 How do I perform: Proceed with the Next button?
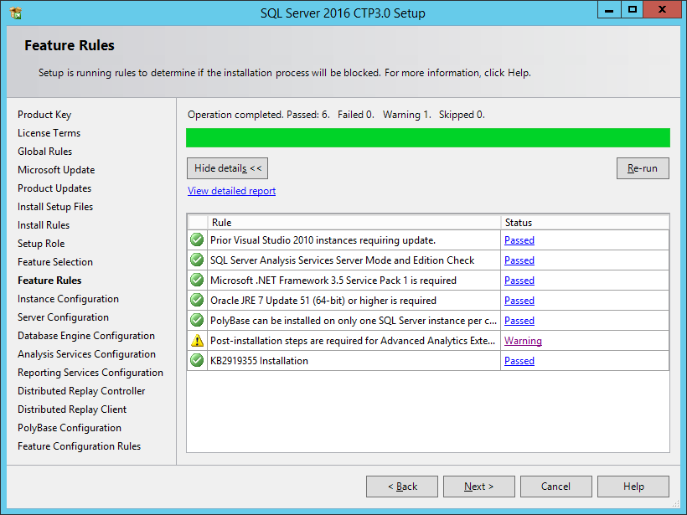coord(478,487)
